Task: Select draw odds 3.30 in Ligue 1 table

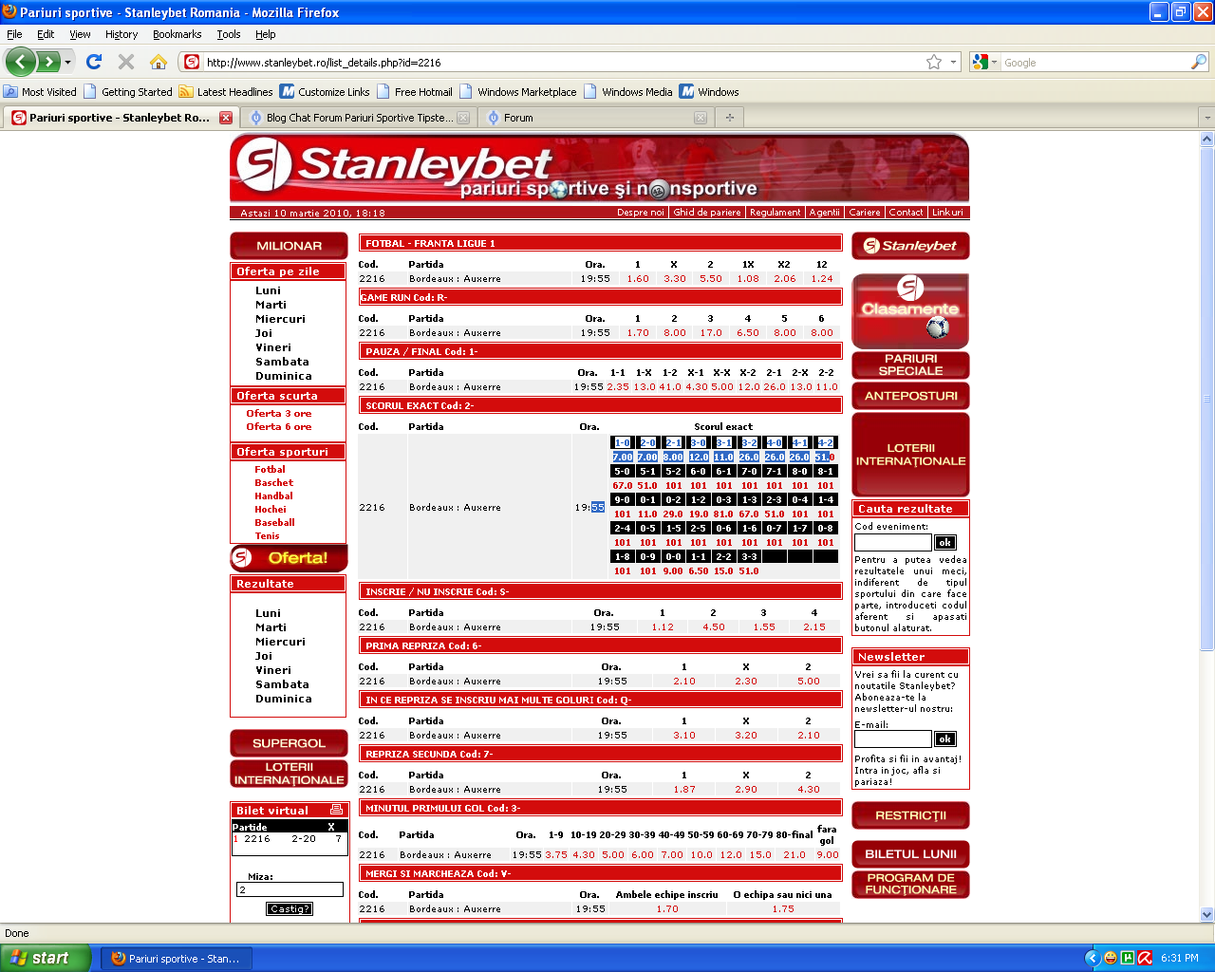Action: (x=674, y=279)
